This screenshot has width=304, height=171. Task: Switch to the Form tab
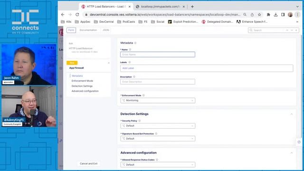pos(71,30)
